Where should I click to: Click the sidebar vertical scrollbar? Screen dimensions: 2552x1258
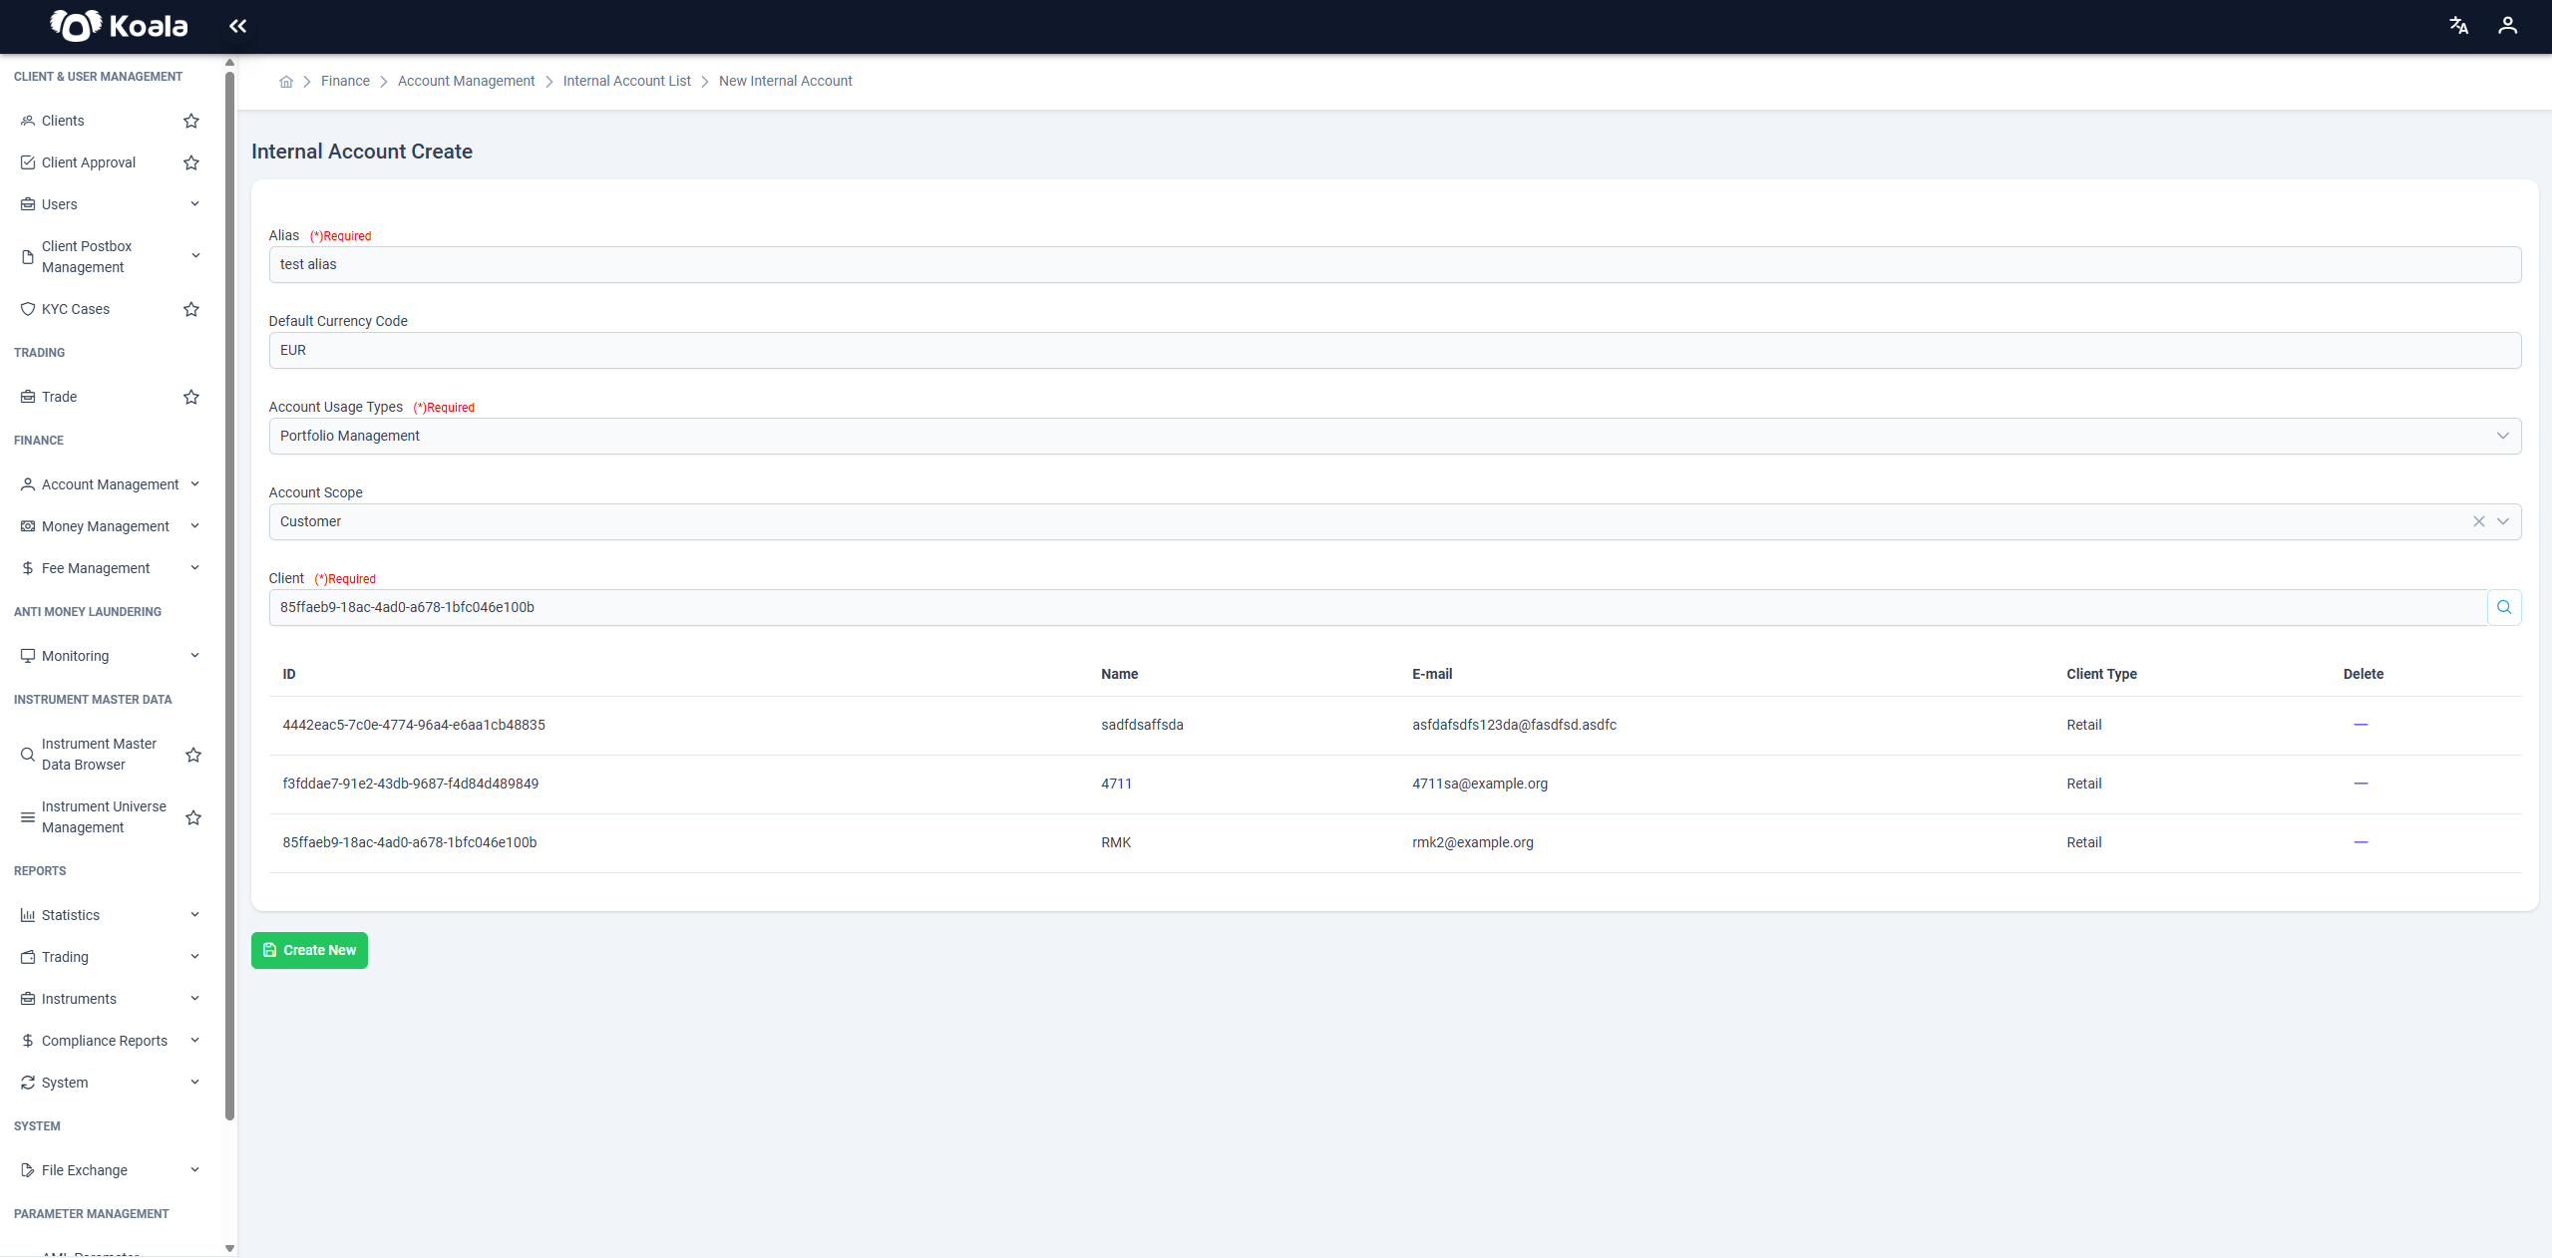(x=230, y=595)
